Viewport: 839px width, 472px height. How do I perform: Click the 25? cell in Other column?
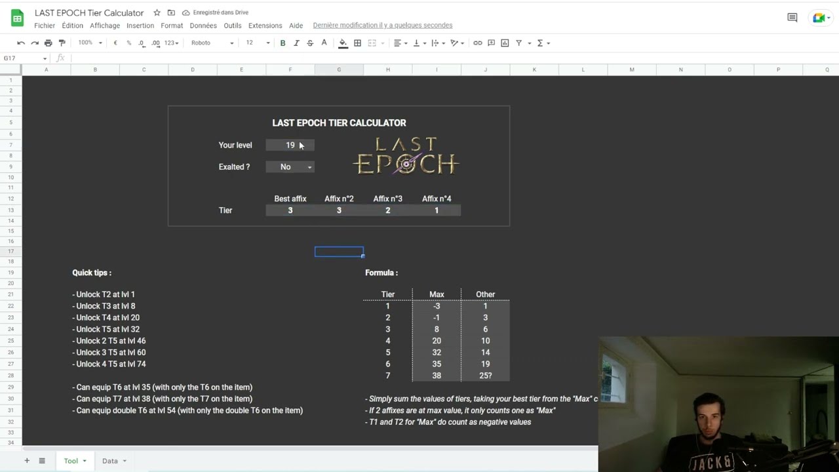coord(485,376)
